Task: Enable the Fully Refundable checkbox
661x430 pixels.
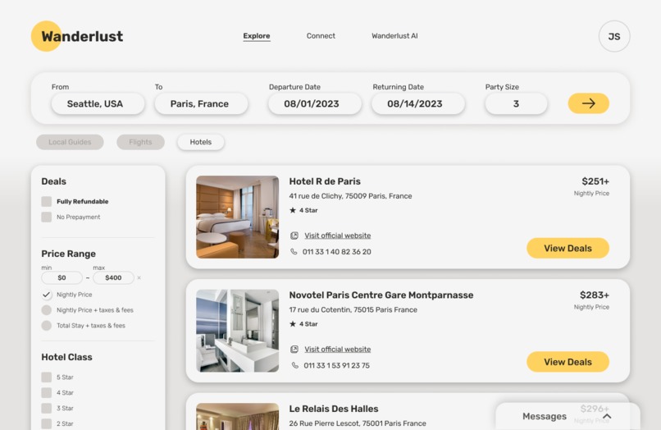Action: click(47, 201)
